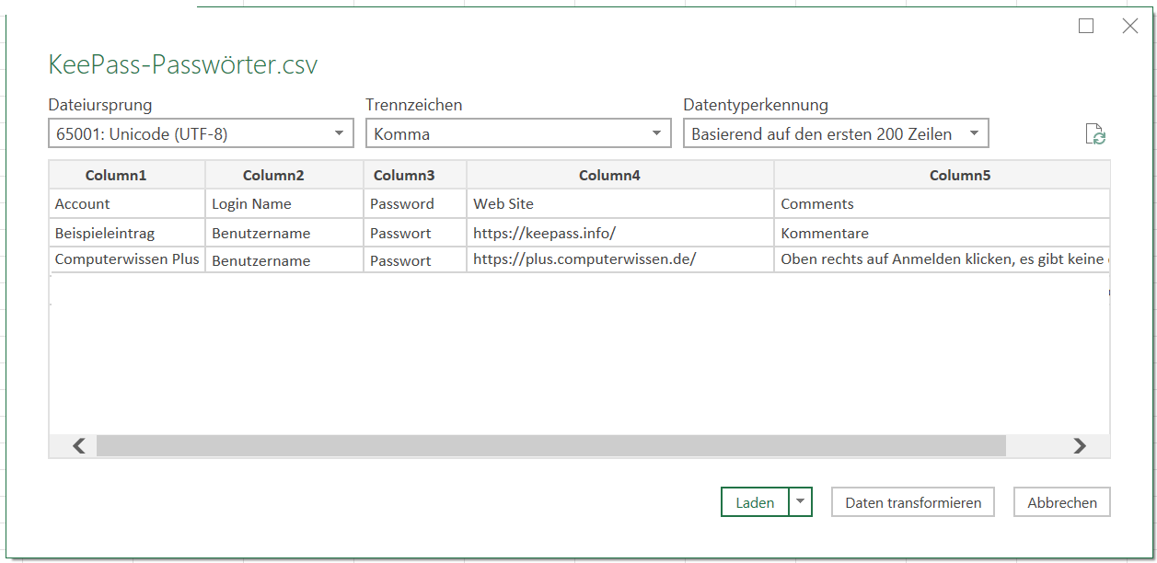Click the Column5 header
Viewport: 1157px width, 563px height.
tap(959, 175)
